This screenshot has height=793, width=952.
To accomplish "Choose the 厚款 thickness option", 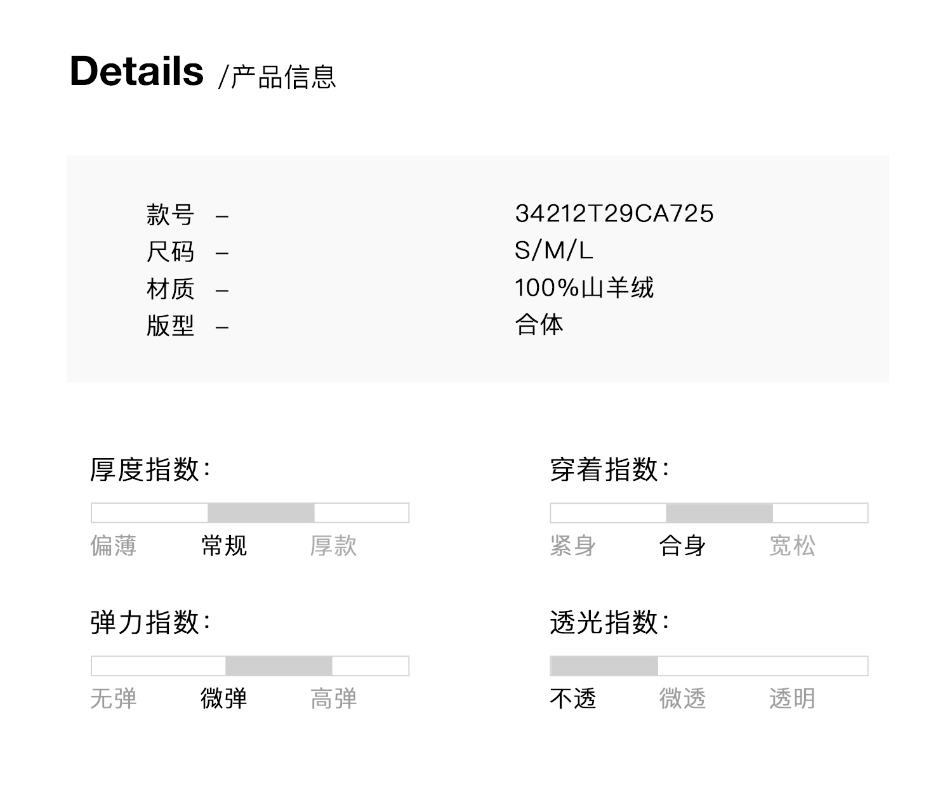I will pos(334,546).
